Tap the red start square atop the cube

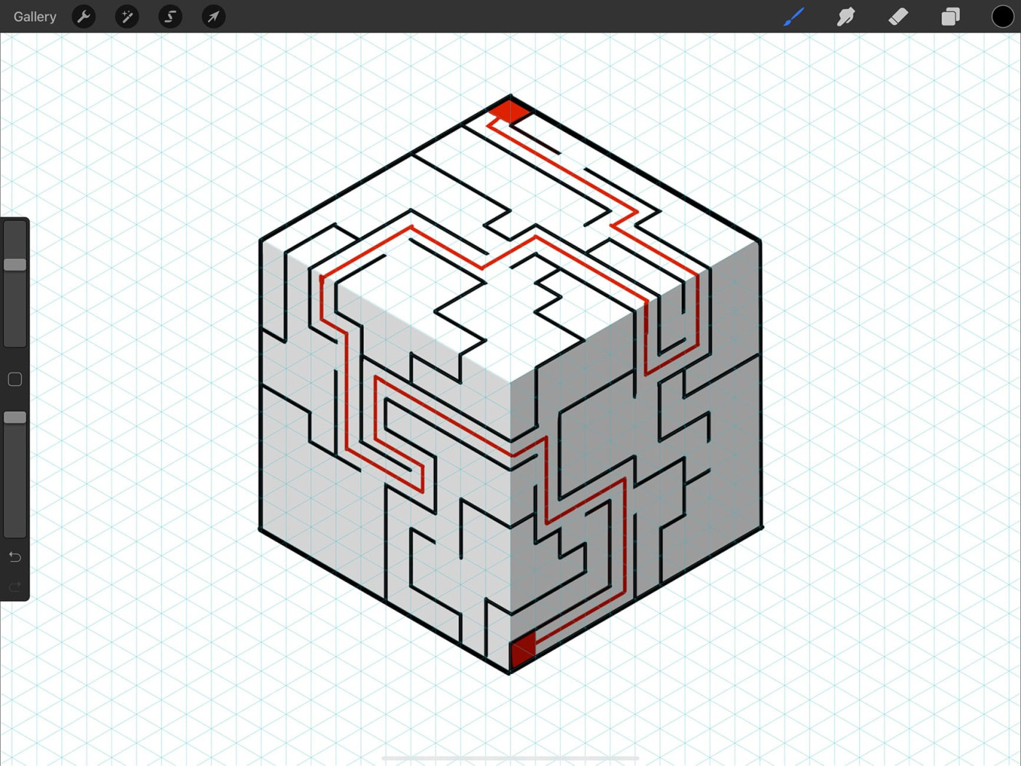510,111
